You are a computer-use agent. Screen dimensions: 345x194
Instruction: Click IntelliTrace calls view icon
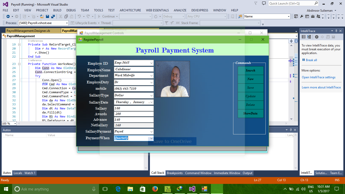[x=309, y=37]
